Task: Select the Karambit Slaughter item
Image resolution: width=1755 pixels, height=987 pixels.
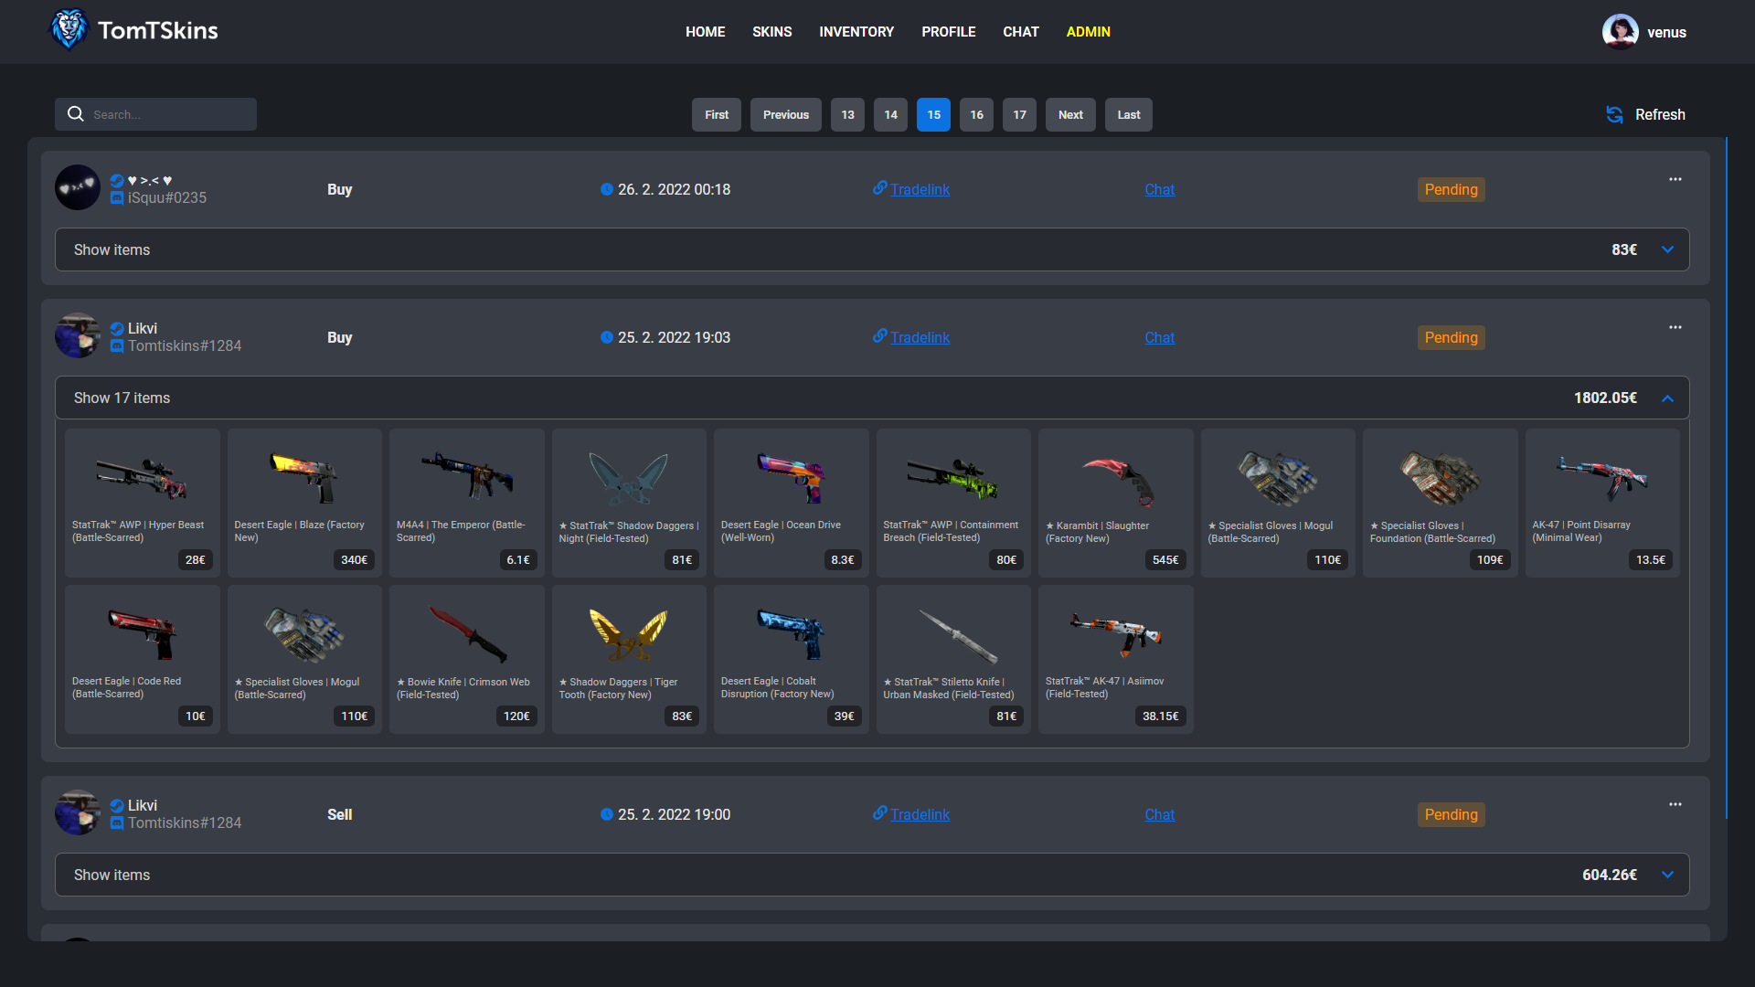Action: (x=1116, y=503)
